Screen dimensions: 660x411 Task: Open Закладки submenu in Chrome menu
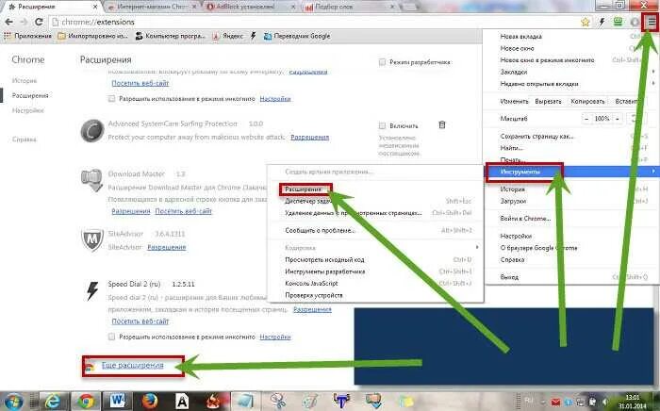click(571, 72)
